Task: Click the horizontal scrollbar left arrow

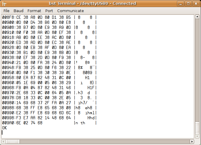Action: click(3, 141)
